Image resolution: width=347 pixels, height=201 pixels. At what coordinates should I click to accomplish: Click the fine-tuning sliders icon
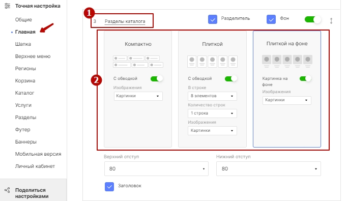tap(8, 6)
